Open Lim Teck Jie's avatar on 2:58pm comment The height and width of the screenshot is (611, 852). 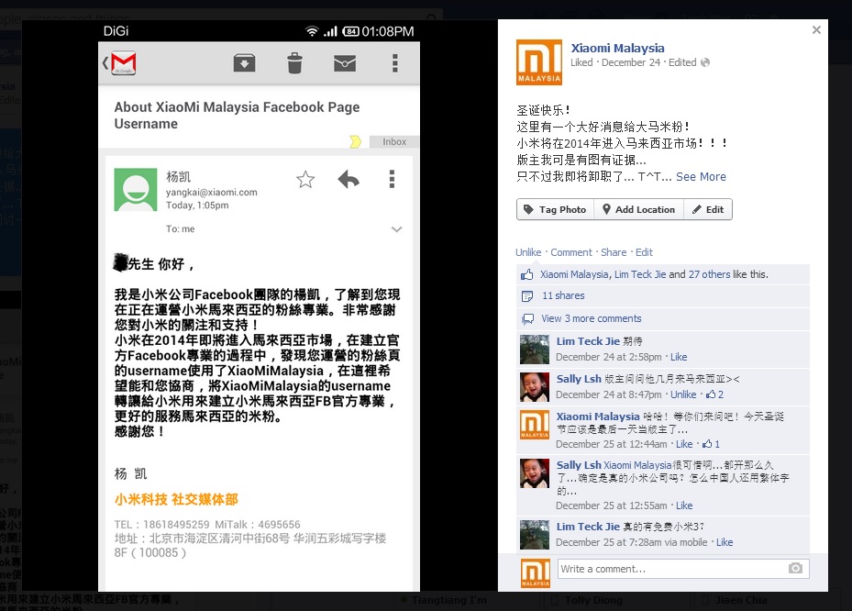coord(535,349)
